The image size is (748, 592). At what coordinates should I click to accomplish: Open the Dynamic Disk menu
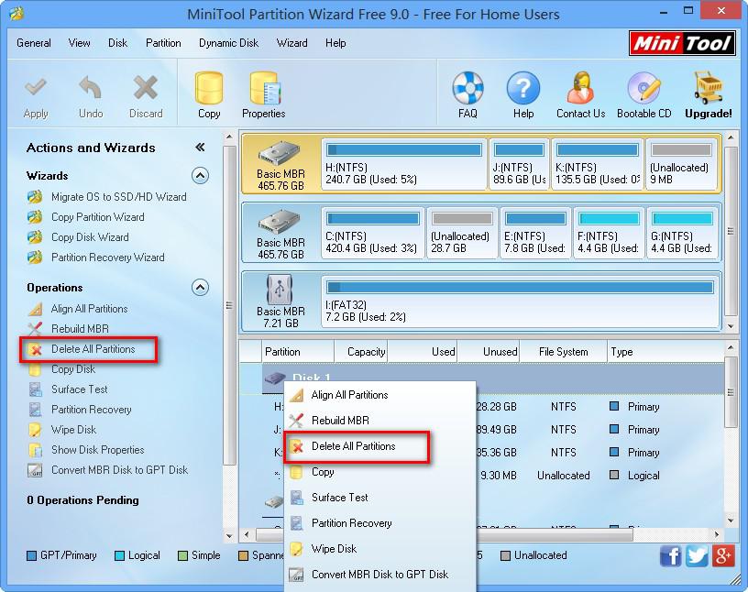coord(228,42)
